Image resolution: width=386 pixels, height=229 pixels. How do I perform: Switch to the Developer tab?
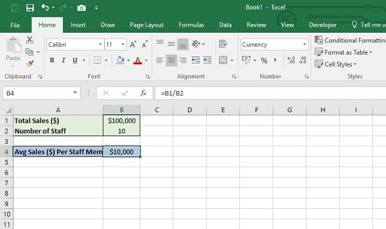(x=322, y=25)
